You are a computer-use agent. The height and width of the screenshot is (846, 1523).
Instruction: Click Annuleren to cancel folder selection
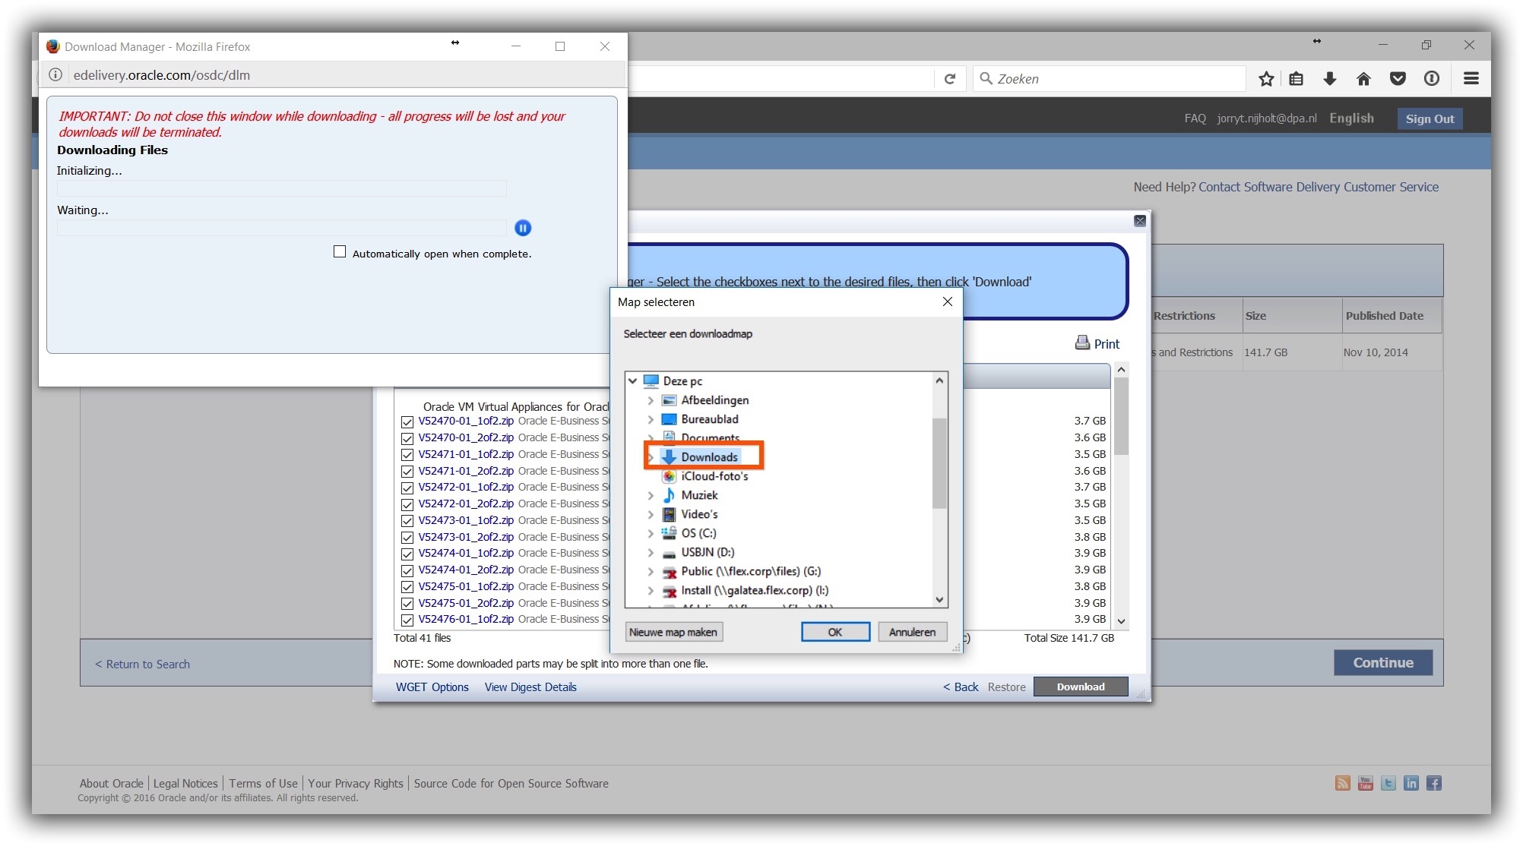tap(912, 632)
